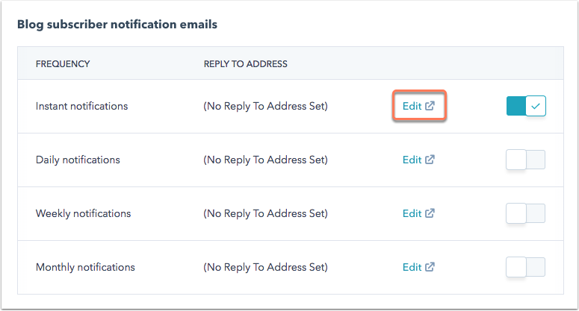
Task: Enable the Daily notifications toggle
Action: [x=526, y=160]
